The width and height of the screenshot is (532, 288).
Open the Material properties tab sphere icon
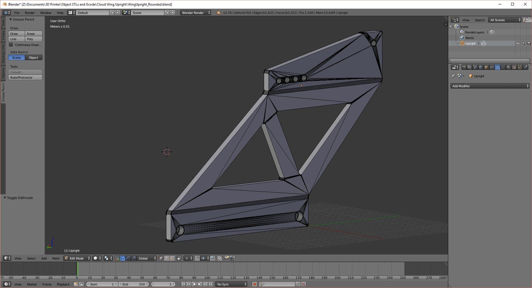(509, 67)
